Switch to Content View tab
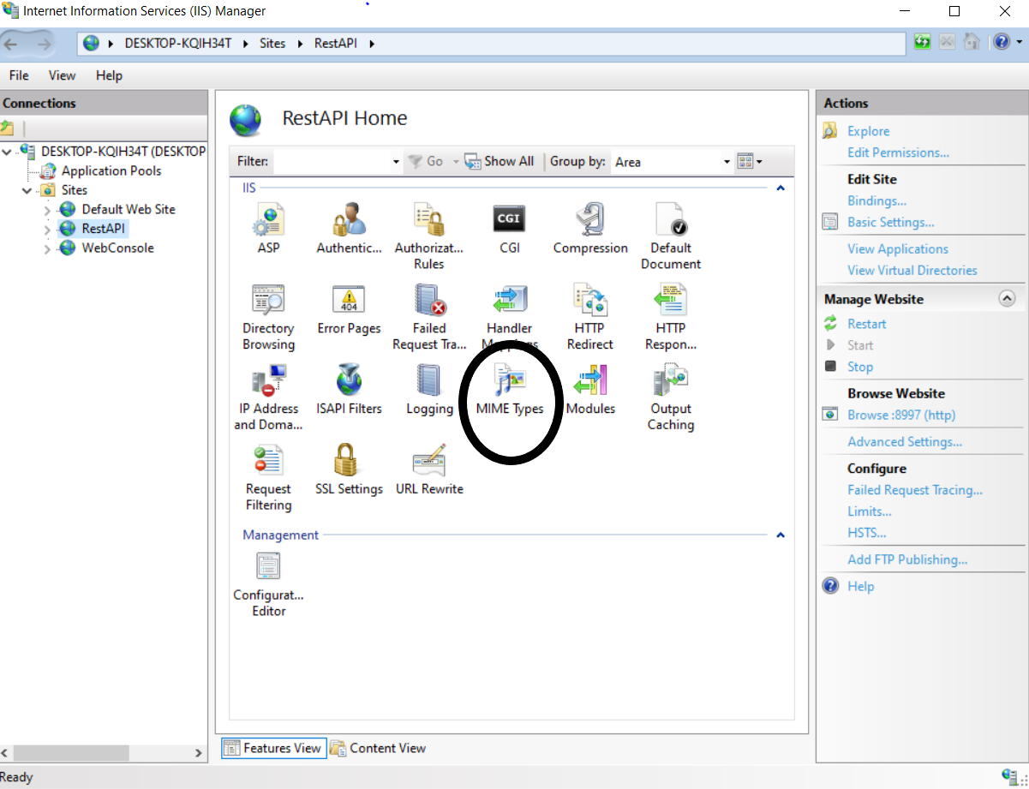The image size is (1029, 789). (378, 748)
